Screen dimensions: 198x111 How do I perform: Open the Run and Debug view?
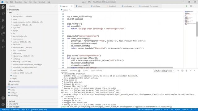coord(3,27)
